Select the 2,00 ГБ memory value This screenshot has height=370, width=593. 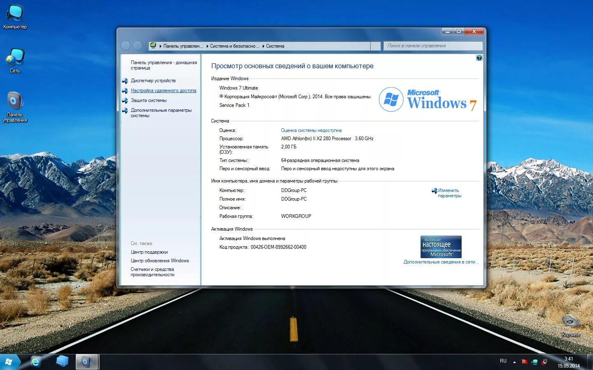point(289,147)
